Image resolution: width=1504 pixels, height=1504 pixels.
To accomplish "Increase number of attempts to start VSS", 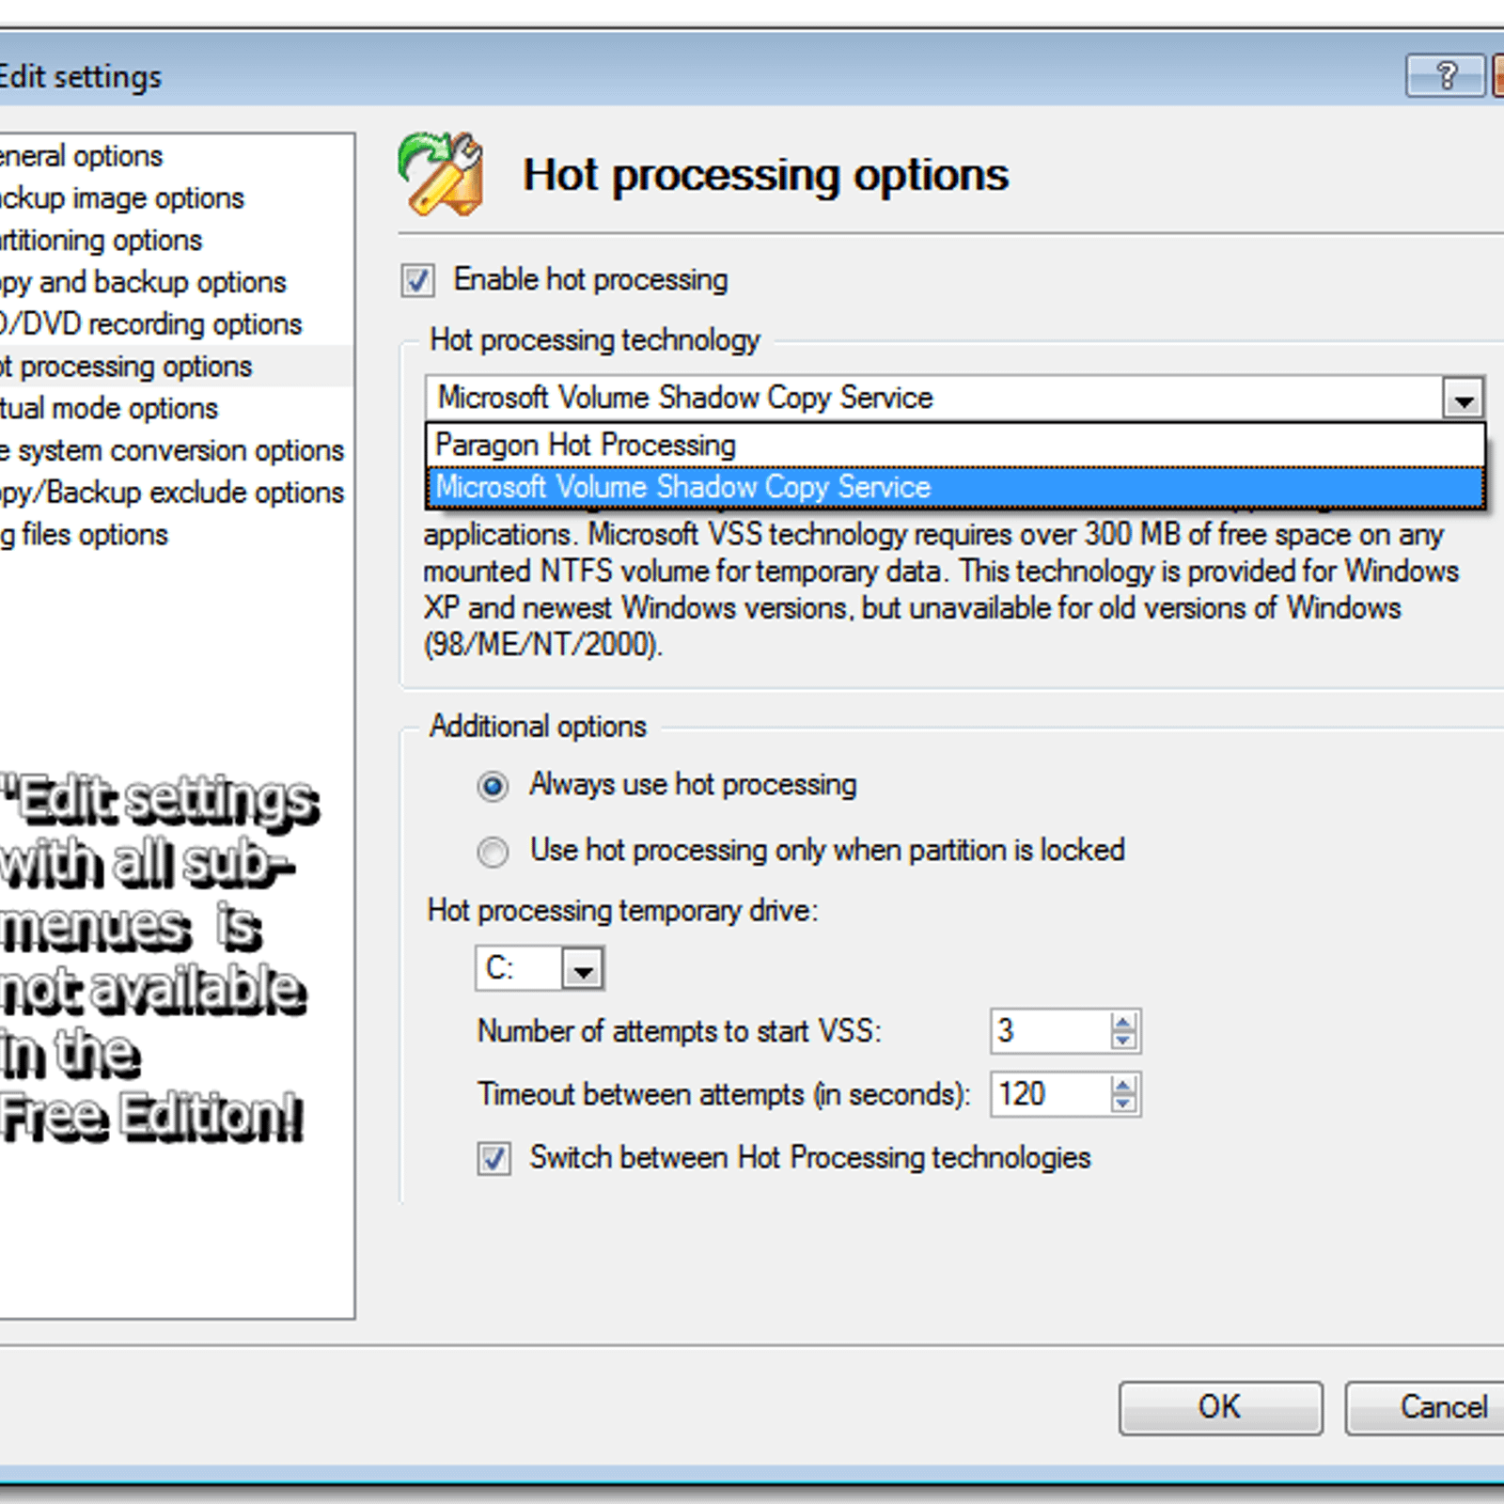I will click(x=1123, y=1021).
